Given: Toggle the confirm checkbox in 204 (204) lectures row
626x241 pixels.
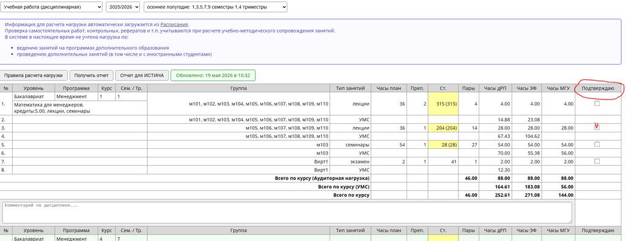Looking at the screenshot, I should pos(597,128).
